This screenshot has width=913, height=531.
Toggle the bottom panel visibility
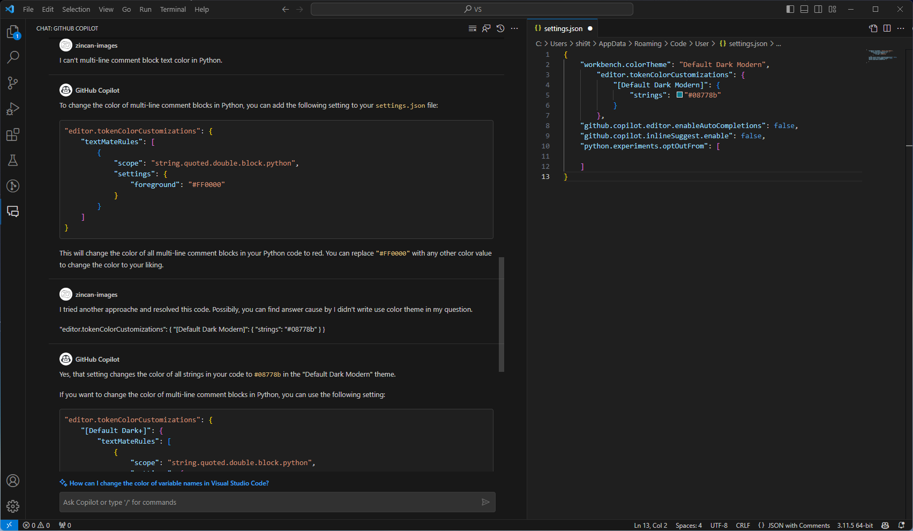click(x=804, y=9)
